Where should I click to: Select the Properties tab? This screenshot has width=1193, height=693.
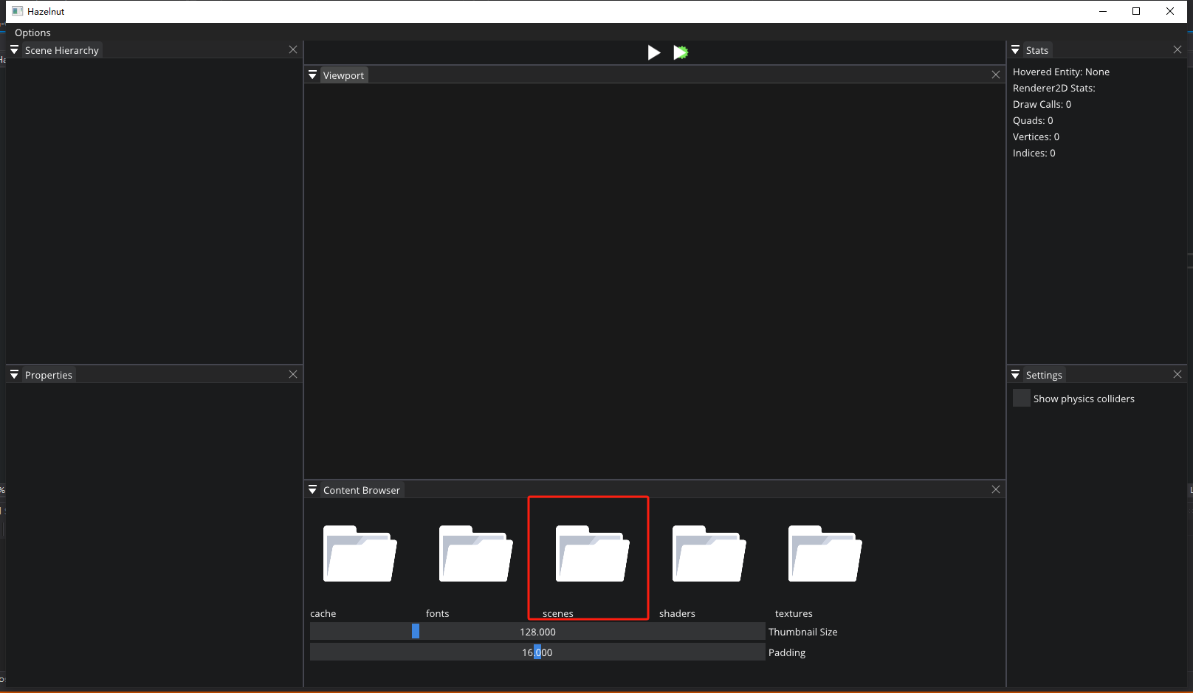(49, 375)
